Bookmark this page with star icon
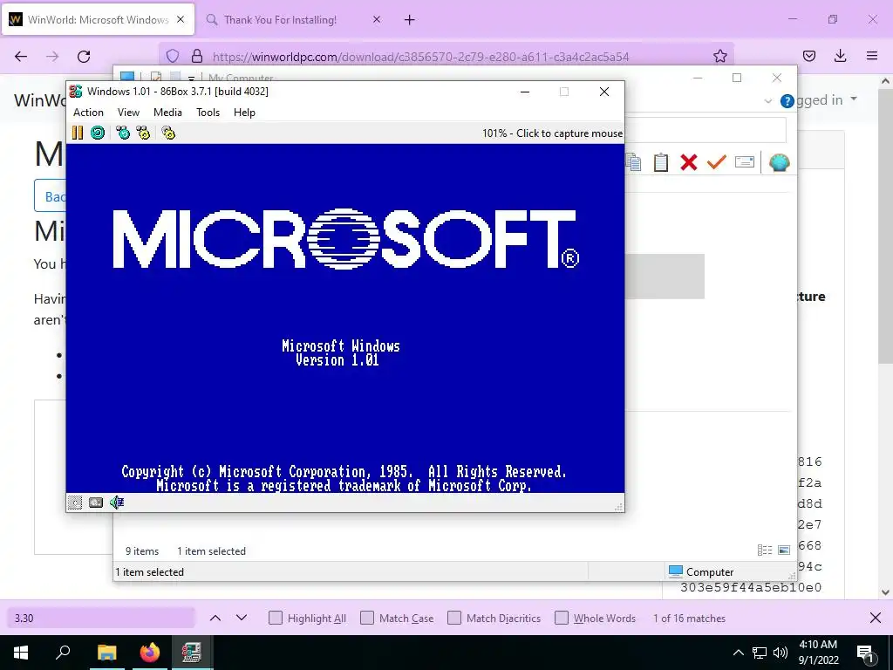This screenshot has width=893, height=670. click(x=719, y=56)
